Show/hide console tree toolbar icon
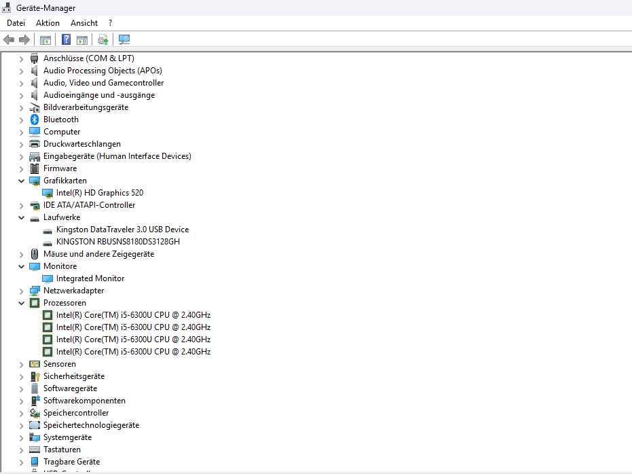Viewport: 632px width, 474px height. pyautogui.click(x=45, y=40)
